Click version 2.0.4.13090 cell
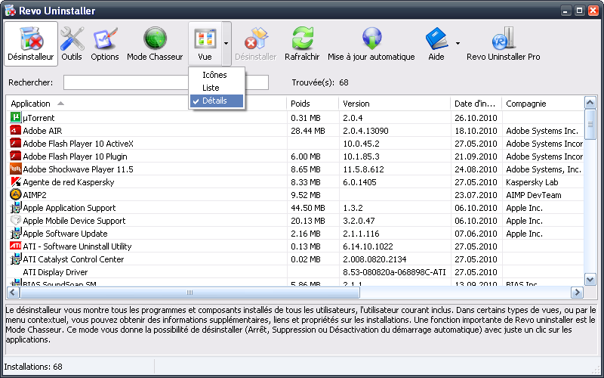Viewport: 604px width, 378px height. point(365,130)
